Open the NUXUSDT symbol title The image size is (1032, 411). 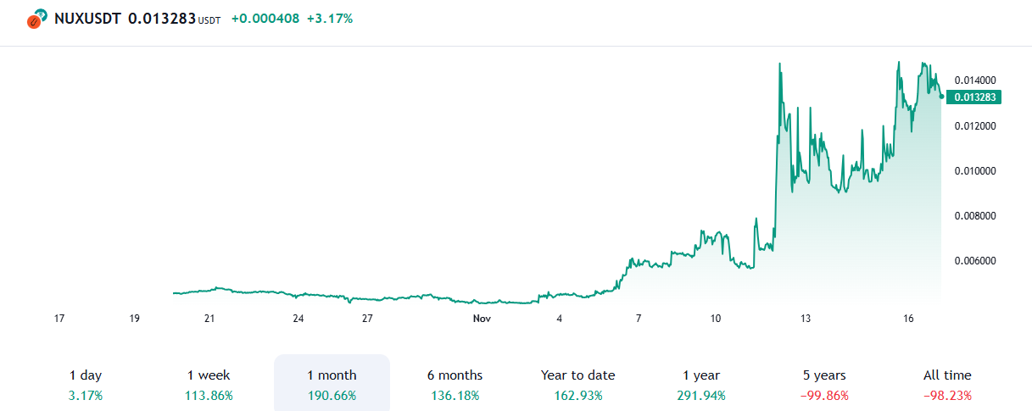click(88, 19)
